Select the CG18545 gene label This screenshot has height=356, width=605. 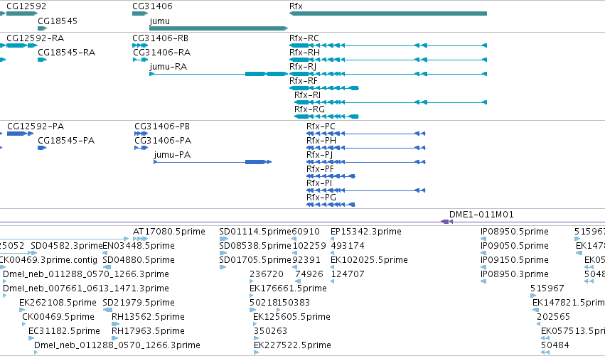[58, 21]
